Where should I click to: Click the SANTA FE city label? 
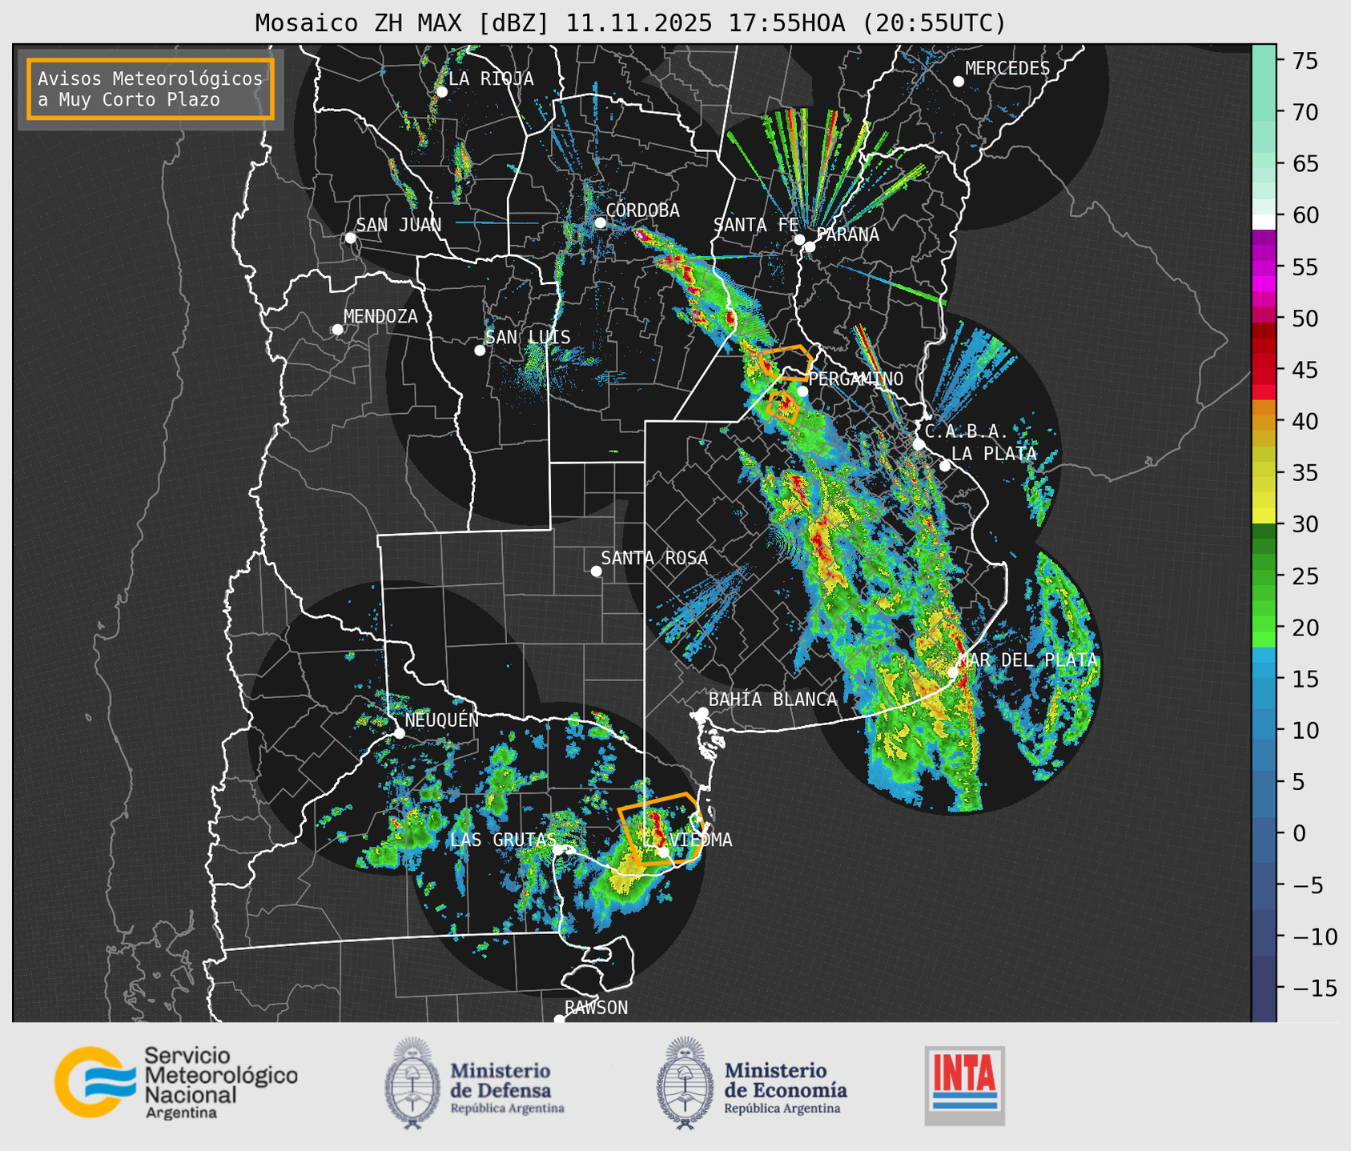tap(756, 225)
